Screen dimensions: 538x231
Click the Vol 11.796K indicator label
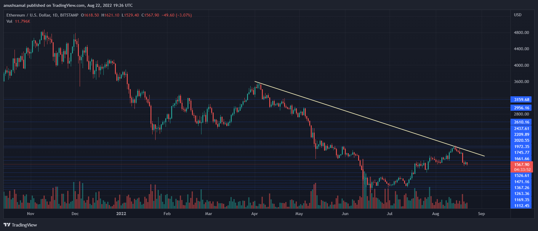click(x=18, y=21)
